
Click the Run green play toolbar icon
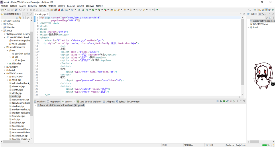pyautogui.click(x=93, y=10)
